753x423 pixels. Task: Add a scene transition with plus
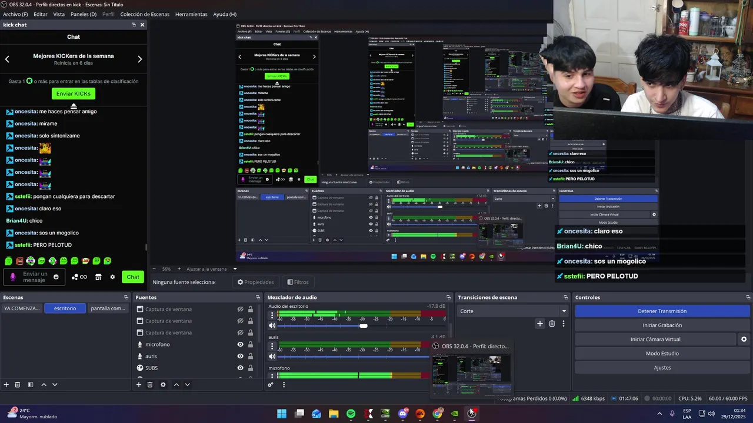[x=539, y=323]
